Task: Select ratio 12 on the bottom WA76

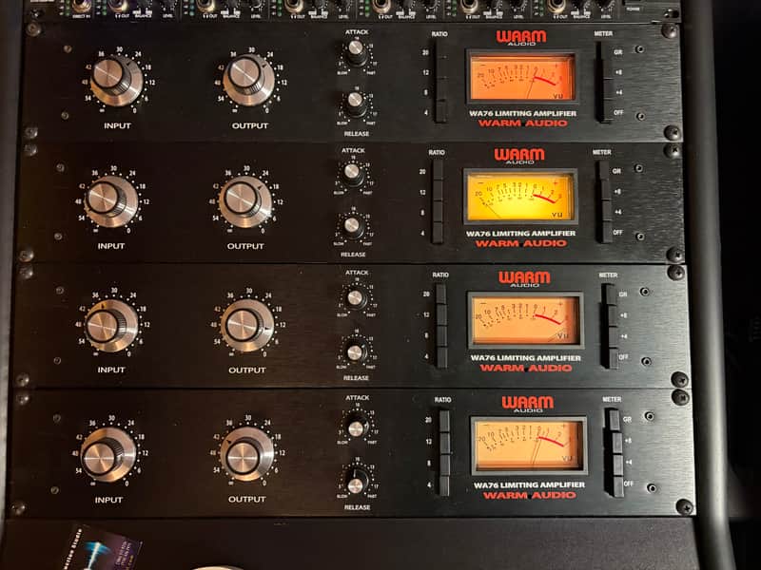Action: pyautogui.click(x=444, y=443)
